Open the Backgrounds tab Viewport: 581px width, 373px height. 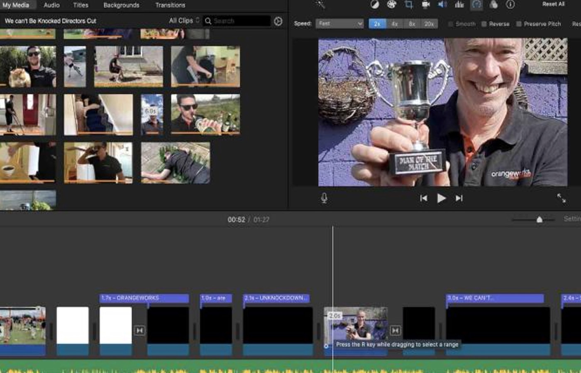pyautogui.click(x=121, y=5)
